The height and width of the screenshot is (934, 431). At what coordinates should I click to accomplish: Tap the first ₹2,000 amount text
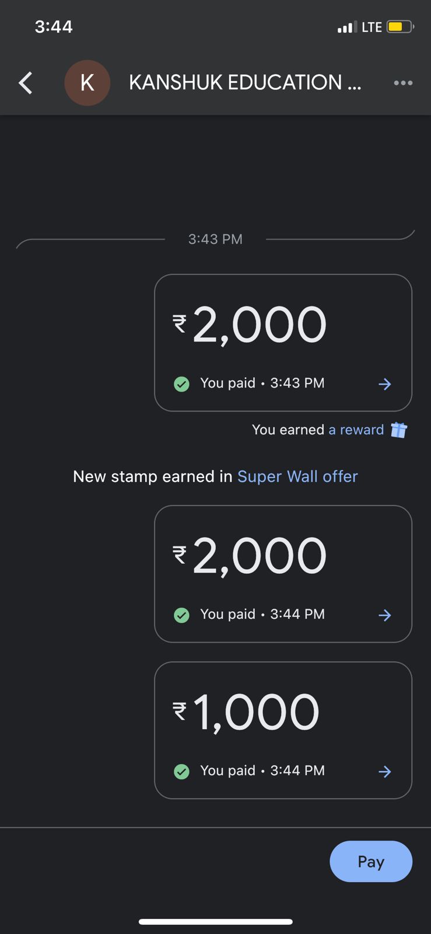tap(250, 325)
